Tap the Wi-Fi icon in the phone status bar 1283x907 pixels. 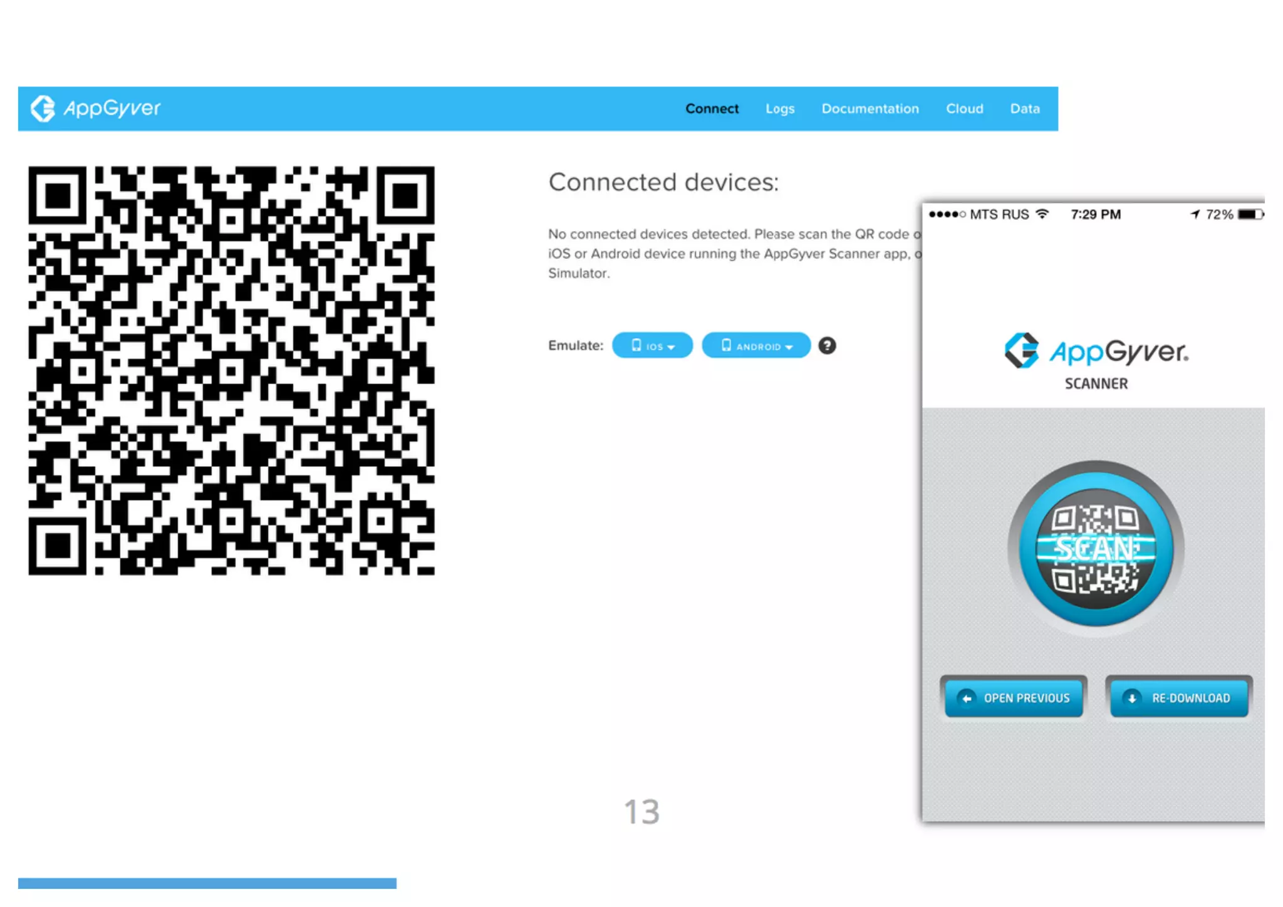coord(1042,214)
